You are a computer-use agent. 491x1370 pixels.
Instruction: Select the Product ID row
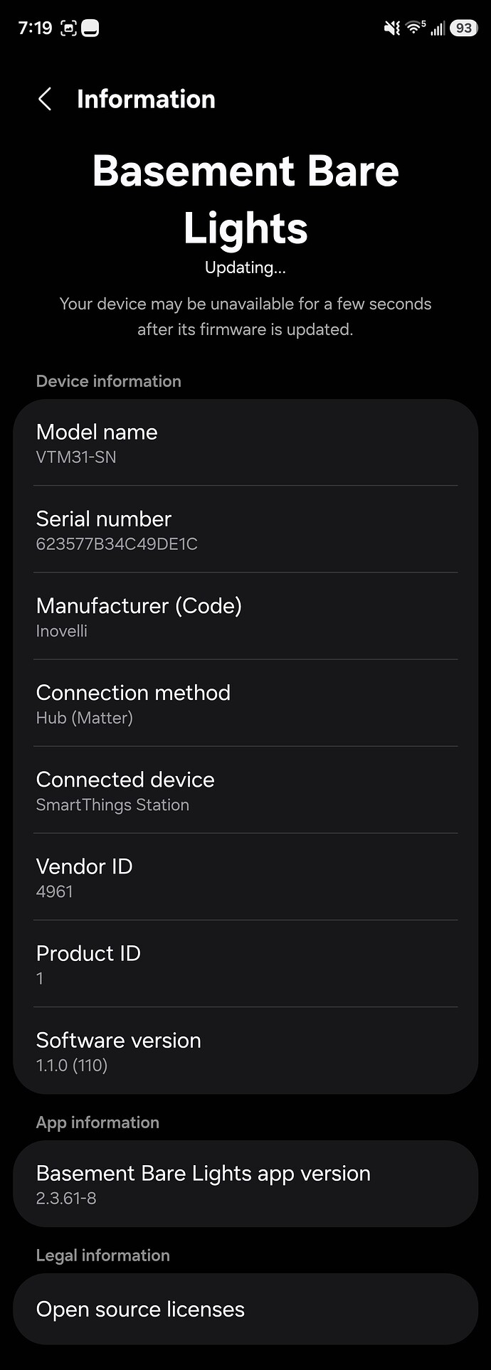click(245, 964)
